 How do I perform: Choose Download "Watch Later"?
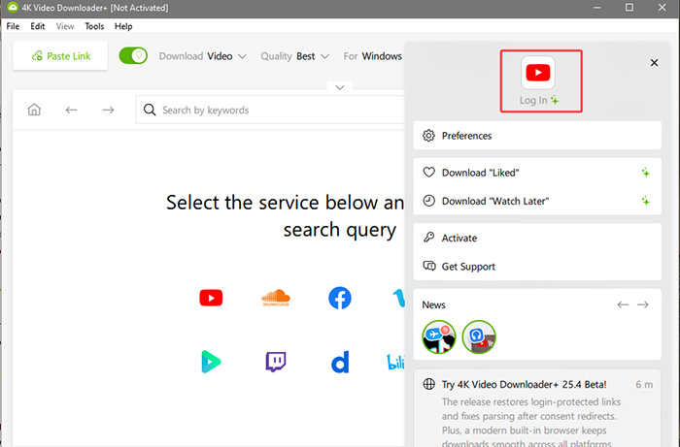537,201
